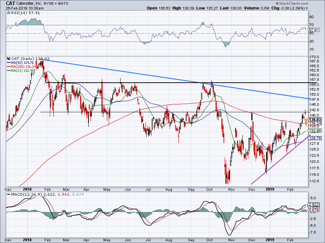Click the 129.76 tag on price axis

pos(315,138)
